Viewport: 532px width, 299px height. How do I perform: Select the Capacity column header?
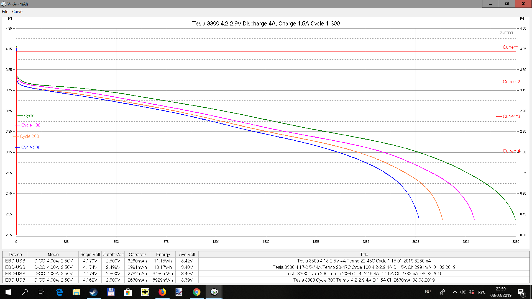(x=137, y=254)
